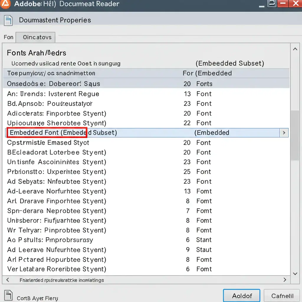The height and width of the screenshot is (302, 302).
Task: Select the Untisnfe Ascoinintes Styent) row
Action: (x=146, y=162)
